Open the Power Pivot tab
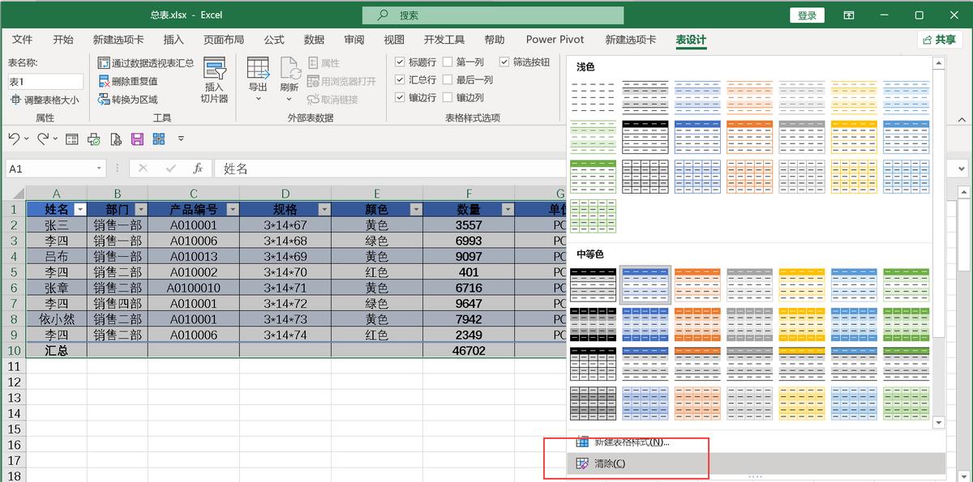973x482 pixels. 555,39
